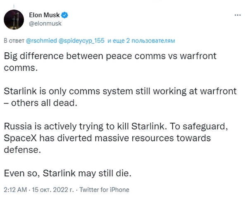Click "Even so, Starlink may still die."
The height and width of the screenshot is (199, 248).
pos(67,173)
